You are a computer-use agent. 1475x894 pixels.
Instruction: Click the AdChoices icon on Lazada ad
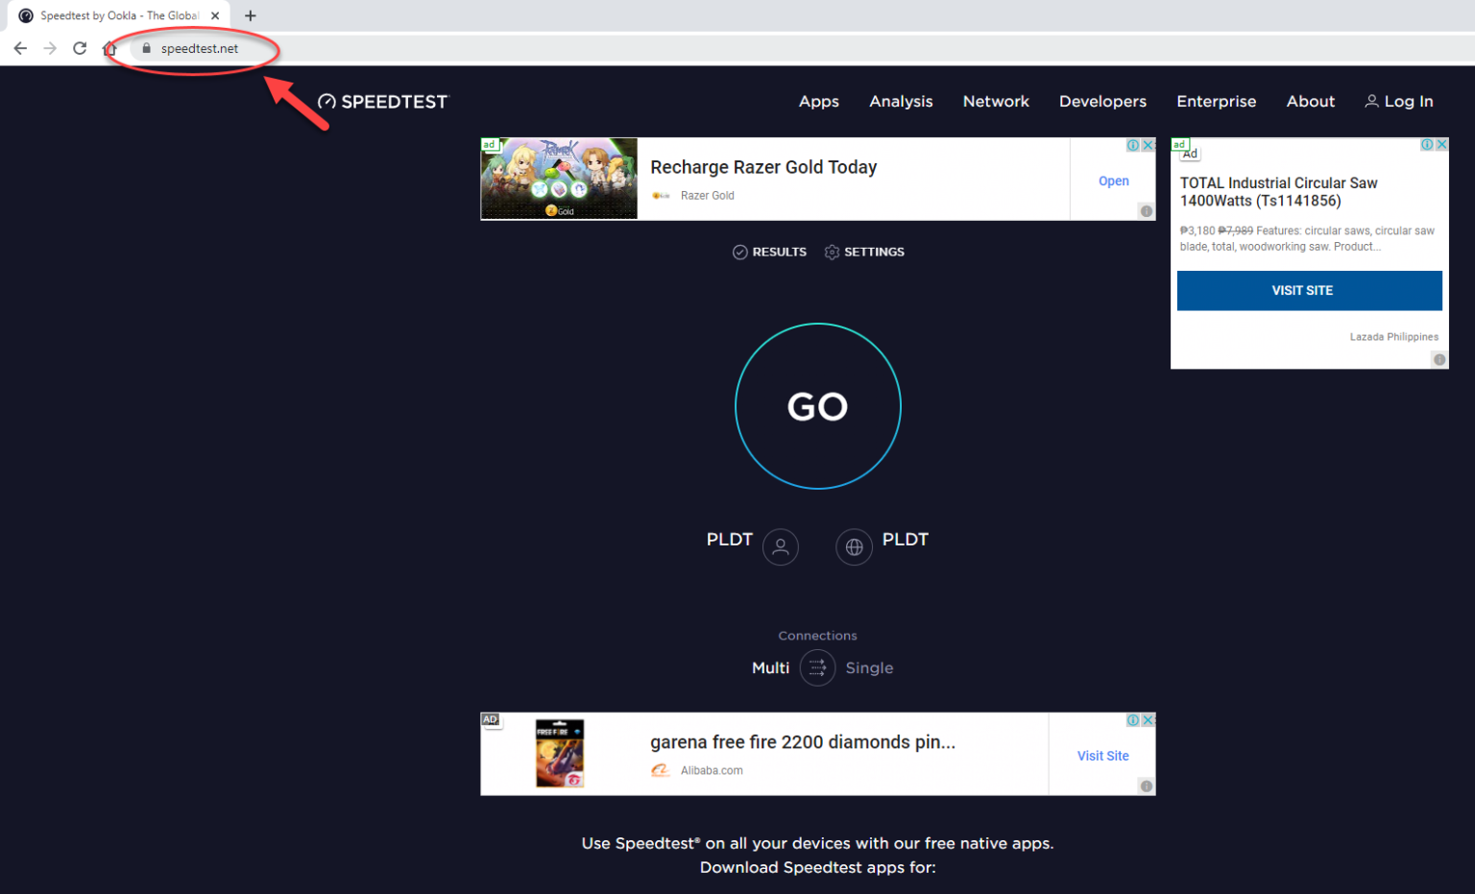click(x=1427, y=144)
